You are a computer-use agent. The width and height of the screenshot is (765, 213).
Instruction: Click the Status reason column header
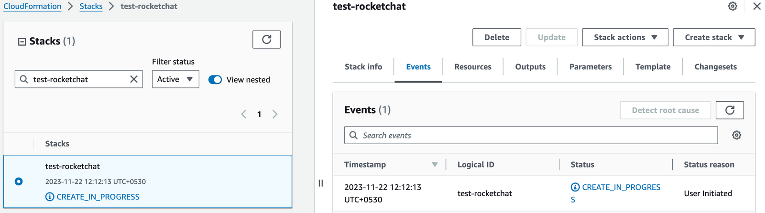(x=709, y=165)
